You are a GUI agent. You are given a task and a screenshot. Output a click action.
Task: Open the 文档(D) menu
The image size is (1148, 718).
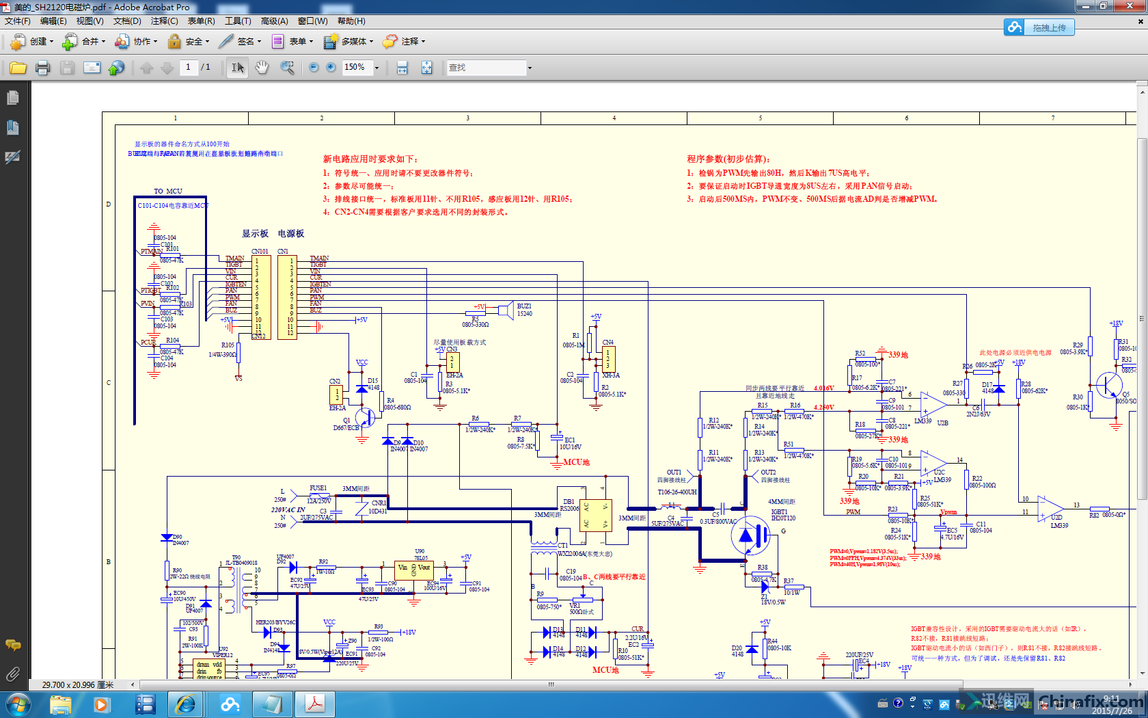(x=127, y=21)
